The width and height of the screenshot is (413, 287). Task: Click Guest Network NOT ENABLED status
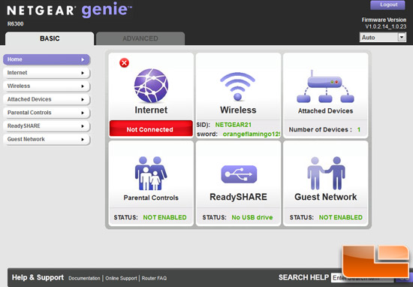(x=341, y=217)
